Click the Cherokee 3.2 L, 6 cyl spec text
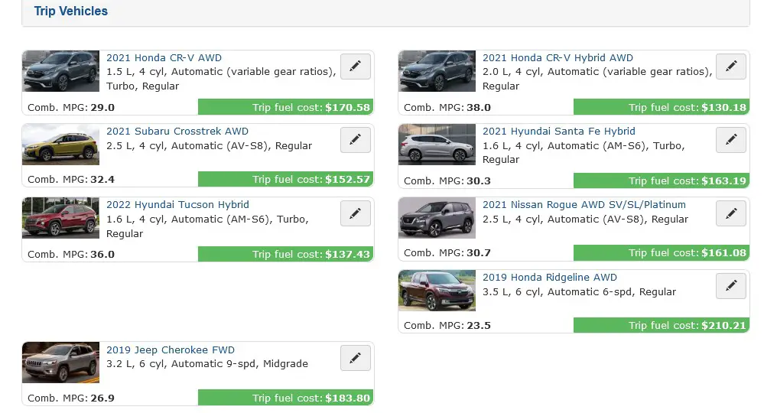 point(207,364)
